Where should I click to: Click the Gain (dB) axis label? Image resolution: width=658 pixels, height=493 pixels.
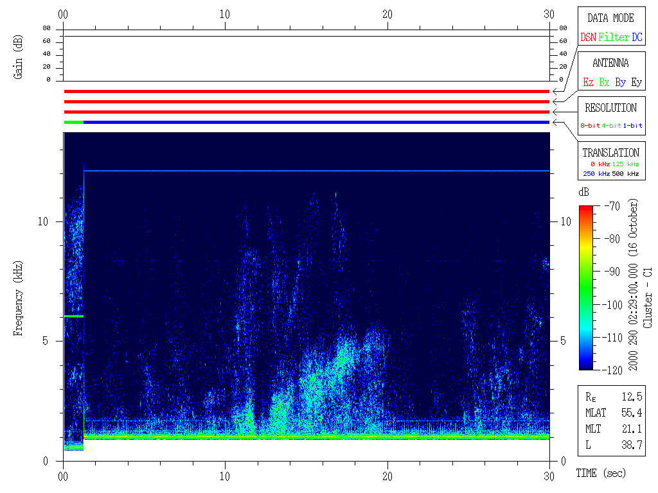(x=19, y=58)
